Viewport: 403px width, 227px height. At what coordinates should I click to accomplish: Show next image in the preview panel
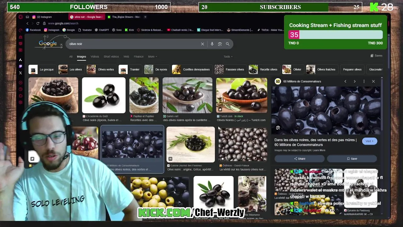pos(355,81)
